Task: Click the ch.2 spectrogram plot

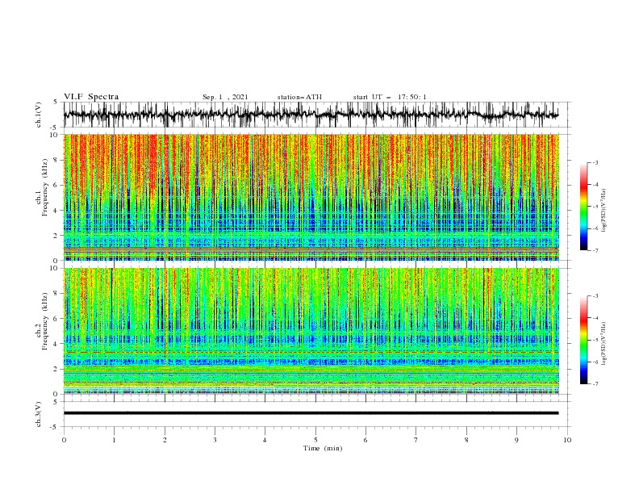Action: point(311,331)
